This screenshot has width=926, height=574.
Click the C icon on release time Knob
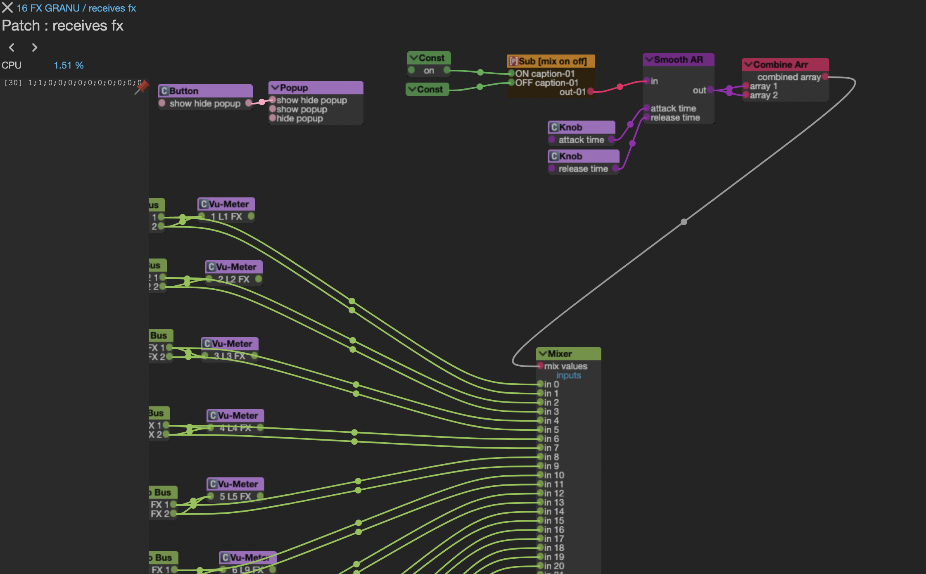(x=554, y=156)
